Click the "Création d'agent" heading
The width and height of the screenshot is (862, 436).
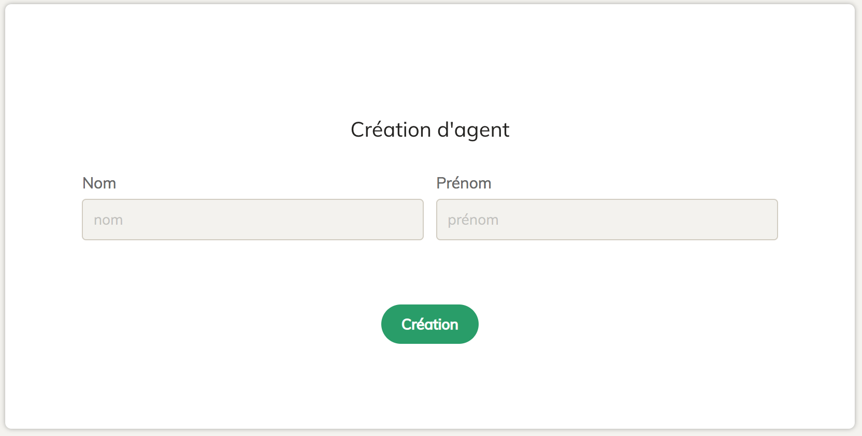pyautogui.click(x=430, y=130)
